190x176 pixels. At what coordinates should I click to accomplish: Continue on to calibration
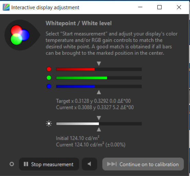point(143,164)
